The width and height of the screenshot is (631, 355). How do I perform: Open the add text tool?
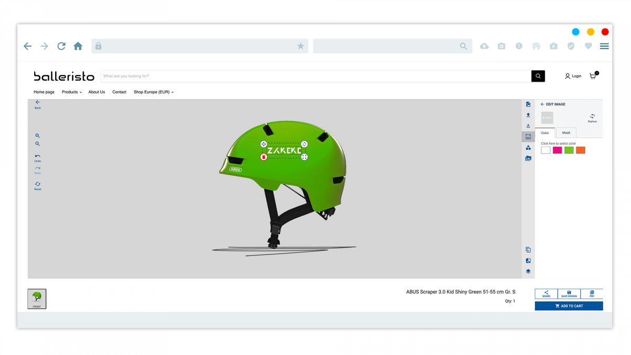(x=528, y=126)
